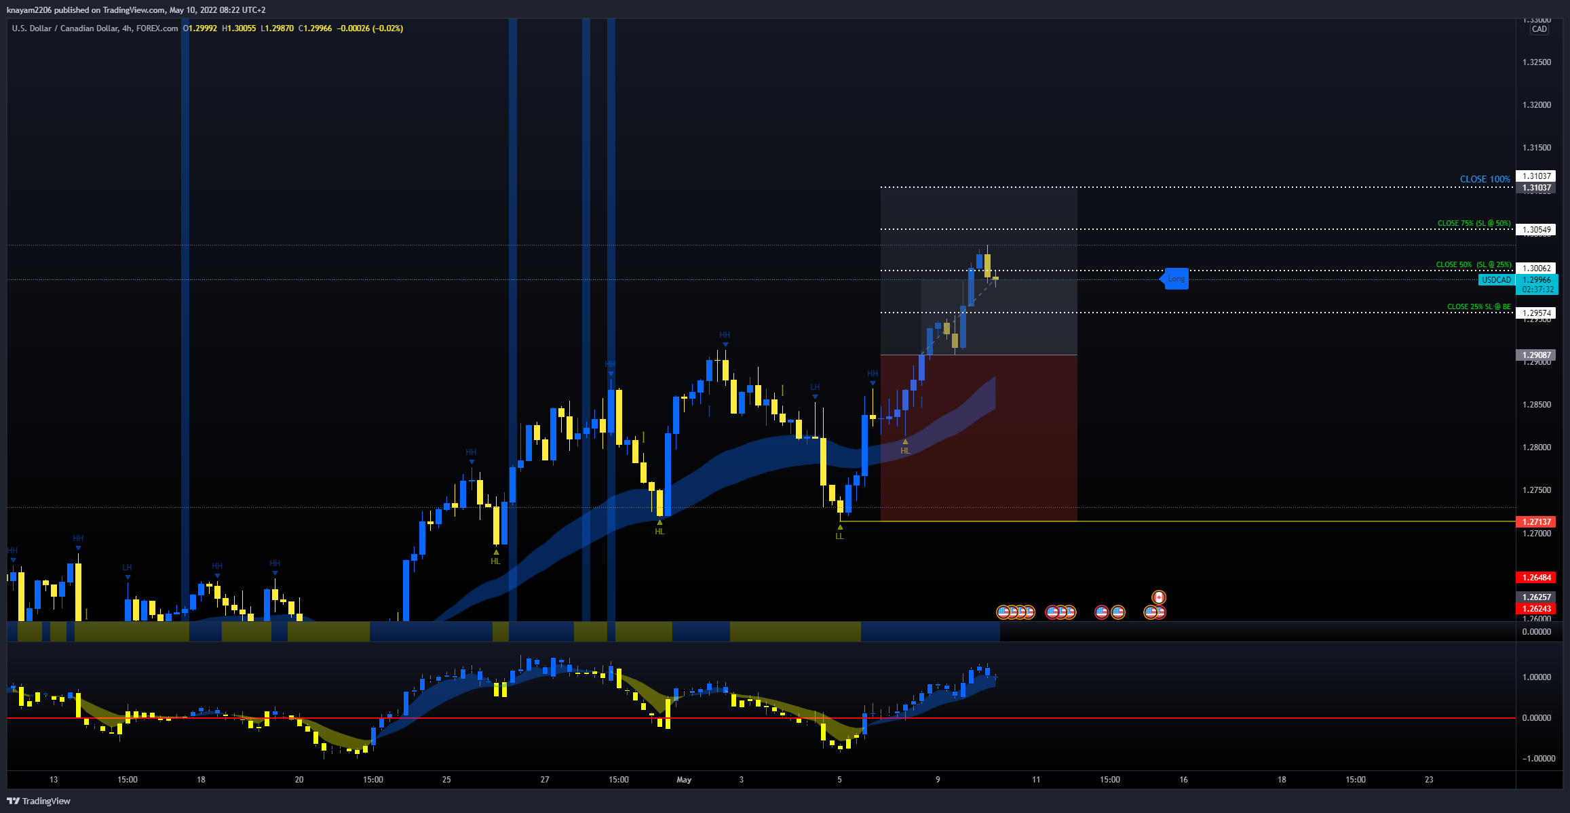
Task: Click the current price tag 1.29966
Action: [x=1537, y=279]
